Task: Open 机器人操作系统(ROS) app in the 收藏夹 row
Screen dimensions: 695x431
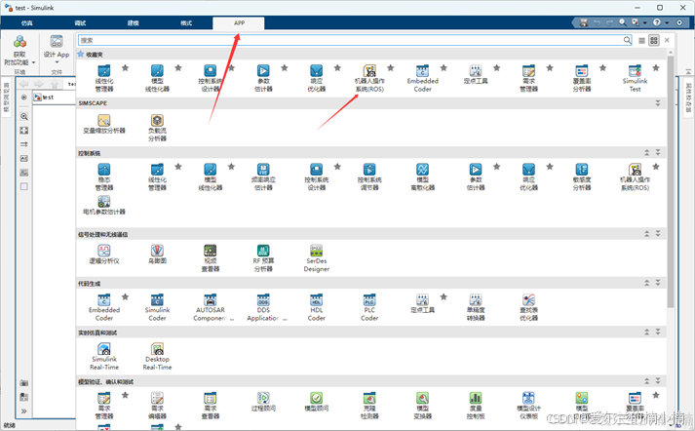Action: (x=369, y=78)
